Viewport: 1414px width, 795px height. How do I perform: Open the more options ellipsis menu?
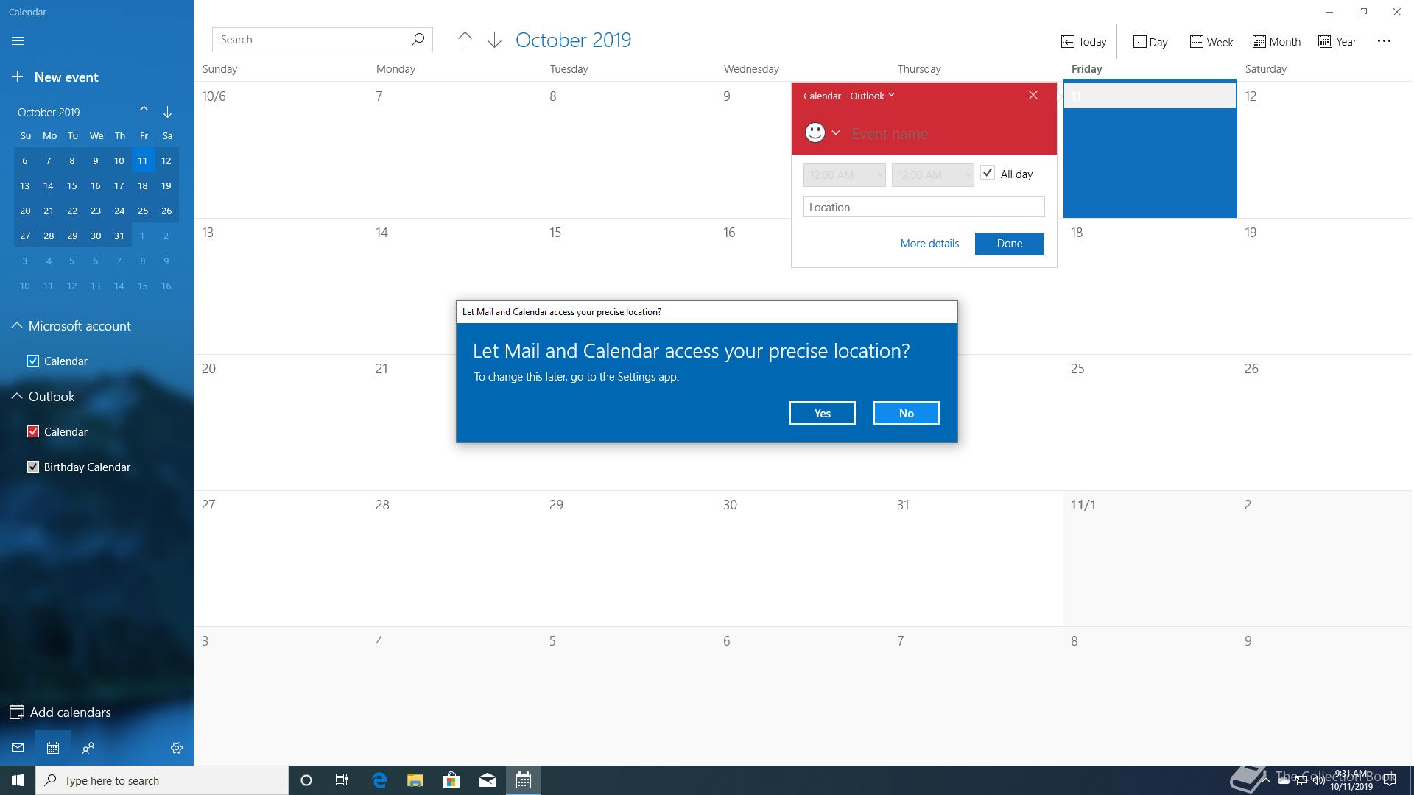pos(1384,41)
